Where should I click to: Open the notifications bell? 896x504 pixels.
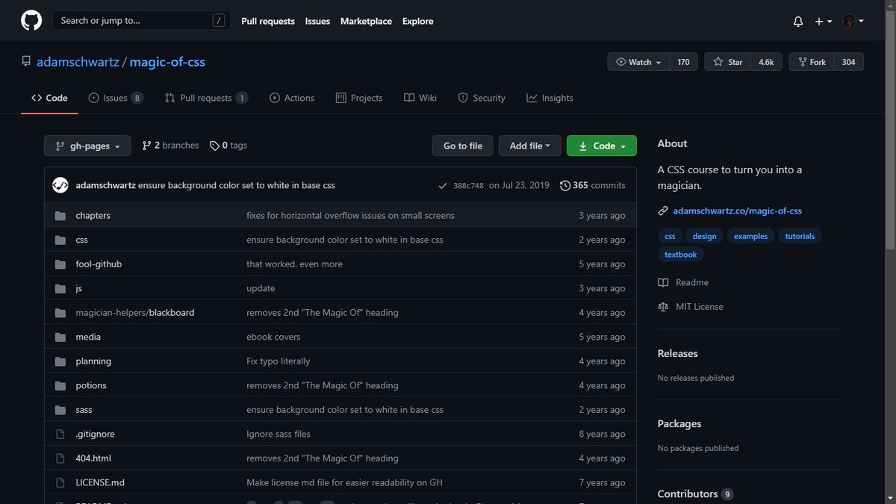coord(797,22)
